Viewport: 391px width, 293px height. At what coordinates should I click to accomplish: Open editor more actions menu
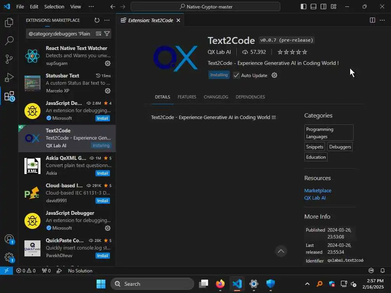pos(382,20)
